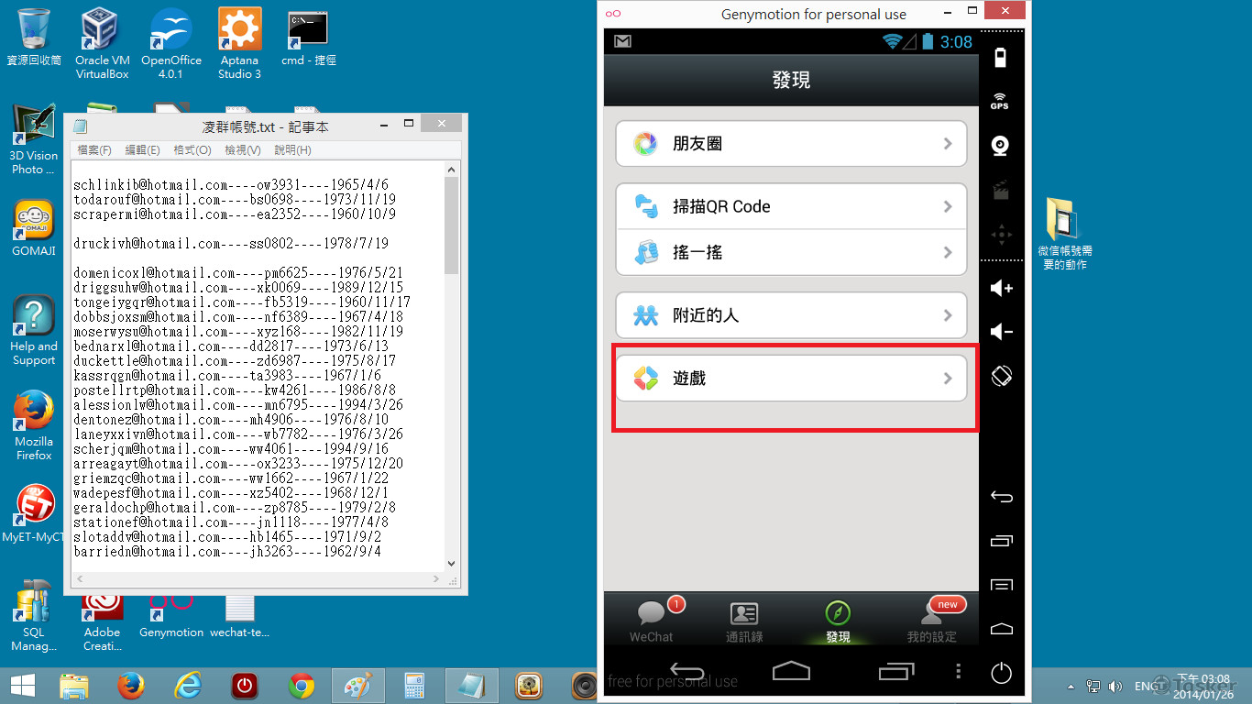This screenshot has width=1252, height=704.
Task: Open the 檔案(F) menu in Notepad
Action: click(x=93, y=149)
